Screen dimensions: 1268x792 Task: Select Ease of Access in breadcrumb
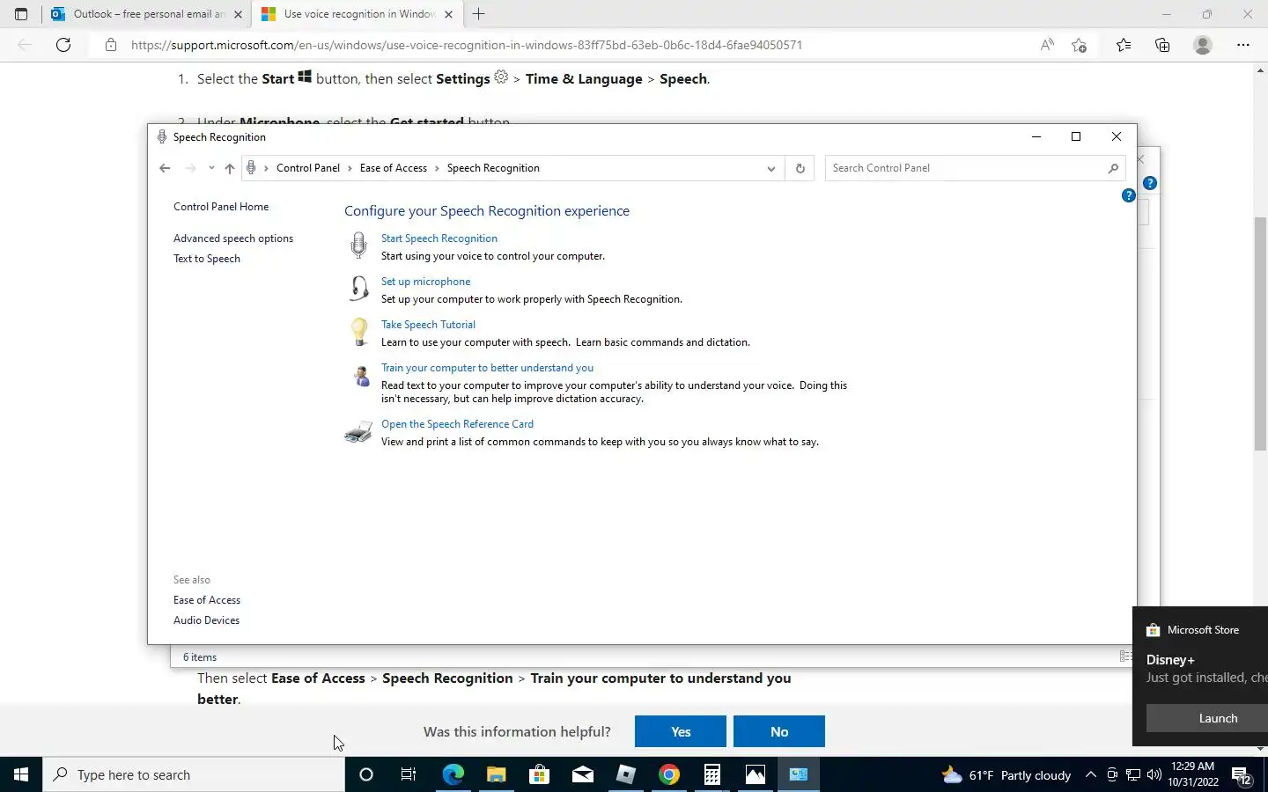click(x=393, y=168)
